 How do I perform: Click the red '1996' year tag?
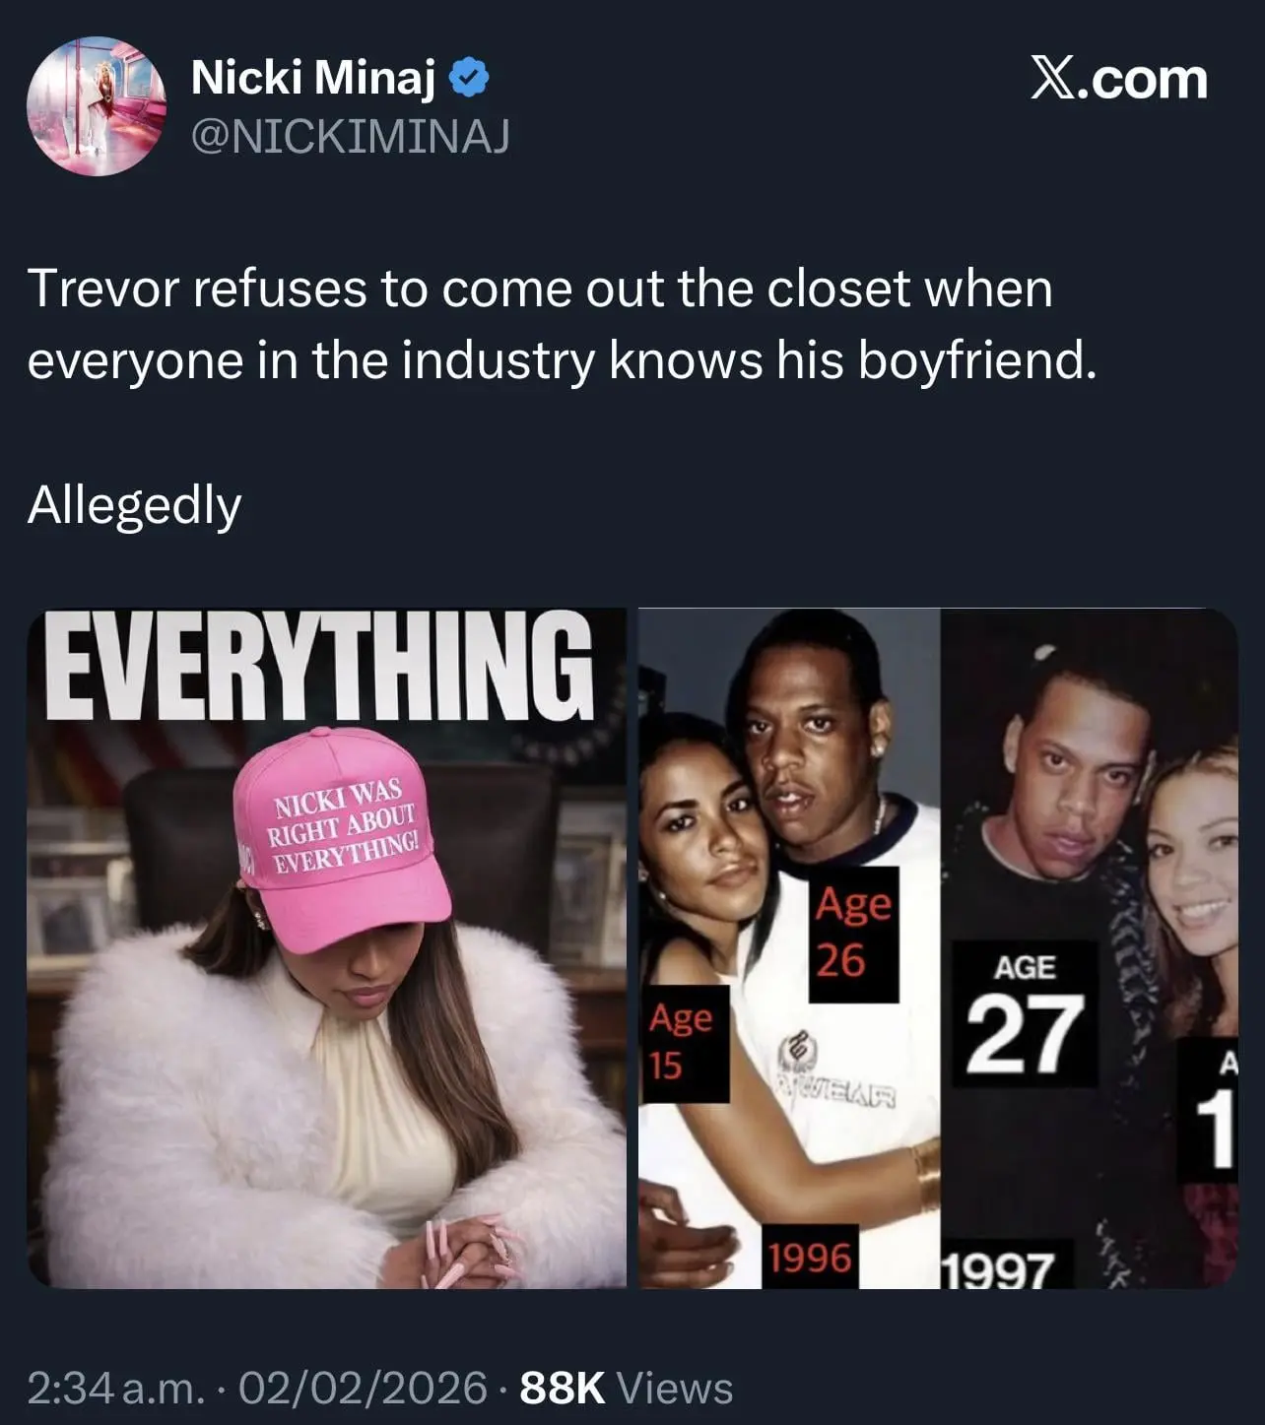pos(810,1258)
